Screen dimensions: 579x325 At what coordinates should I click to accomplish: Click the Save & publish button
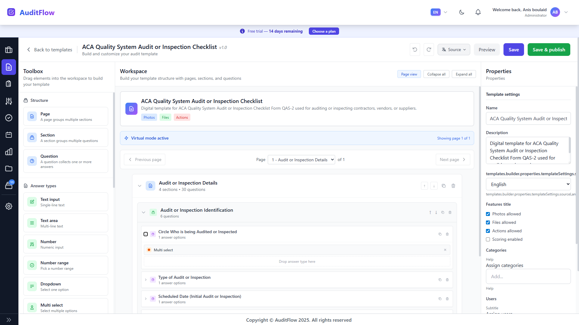coord(548,50)
